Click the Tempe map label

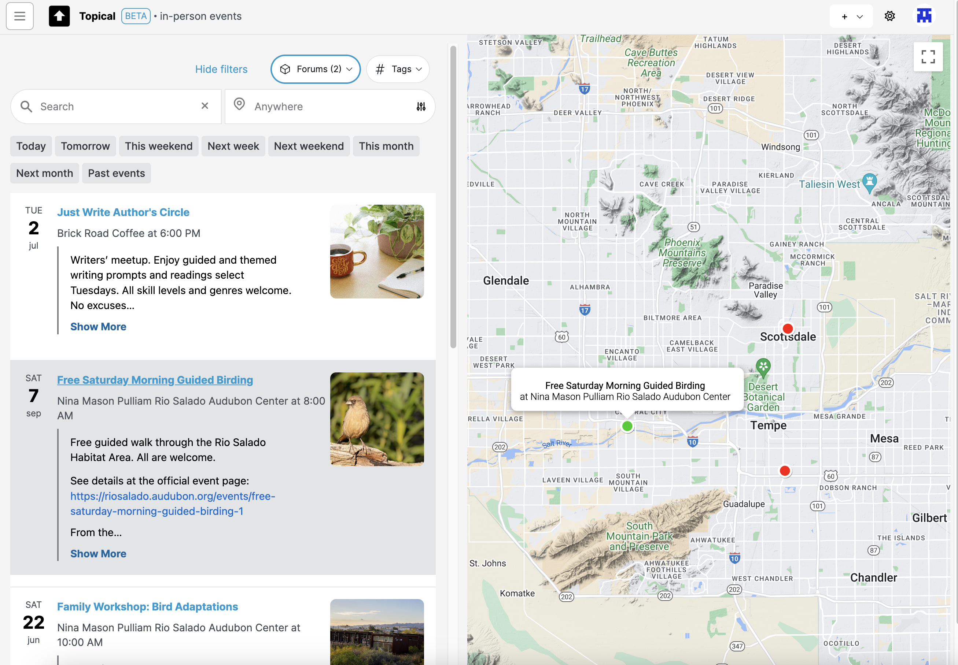click(x=768, y=425)
